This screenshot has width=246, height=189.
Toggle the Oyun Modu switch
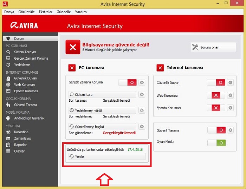[x=216, y=143]
